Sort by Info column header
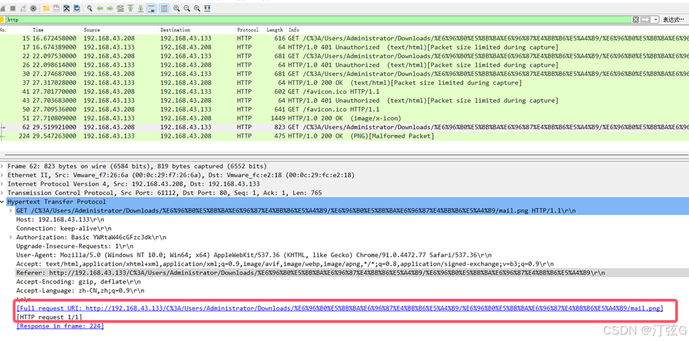689x341 pixels. 488,30
